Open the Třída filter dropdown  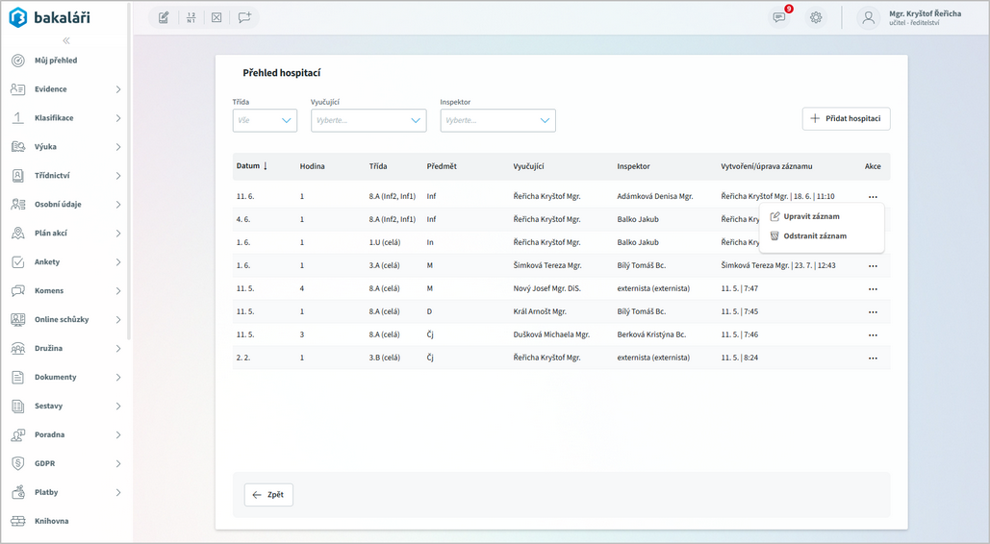pos(266,120)
